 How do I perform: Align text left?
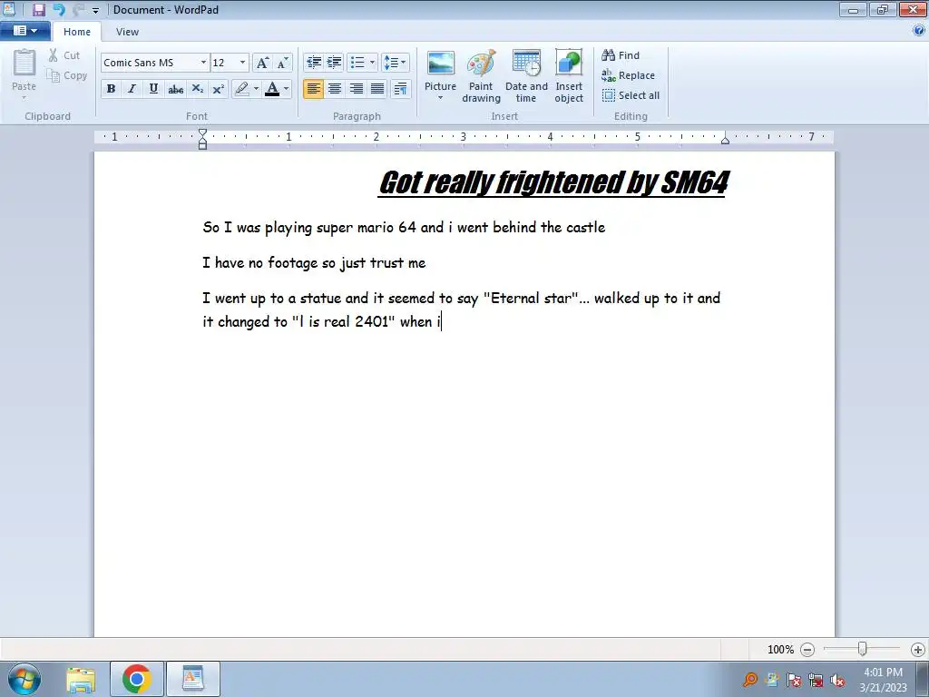click(313, 89)
